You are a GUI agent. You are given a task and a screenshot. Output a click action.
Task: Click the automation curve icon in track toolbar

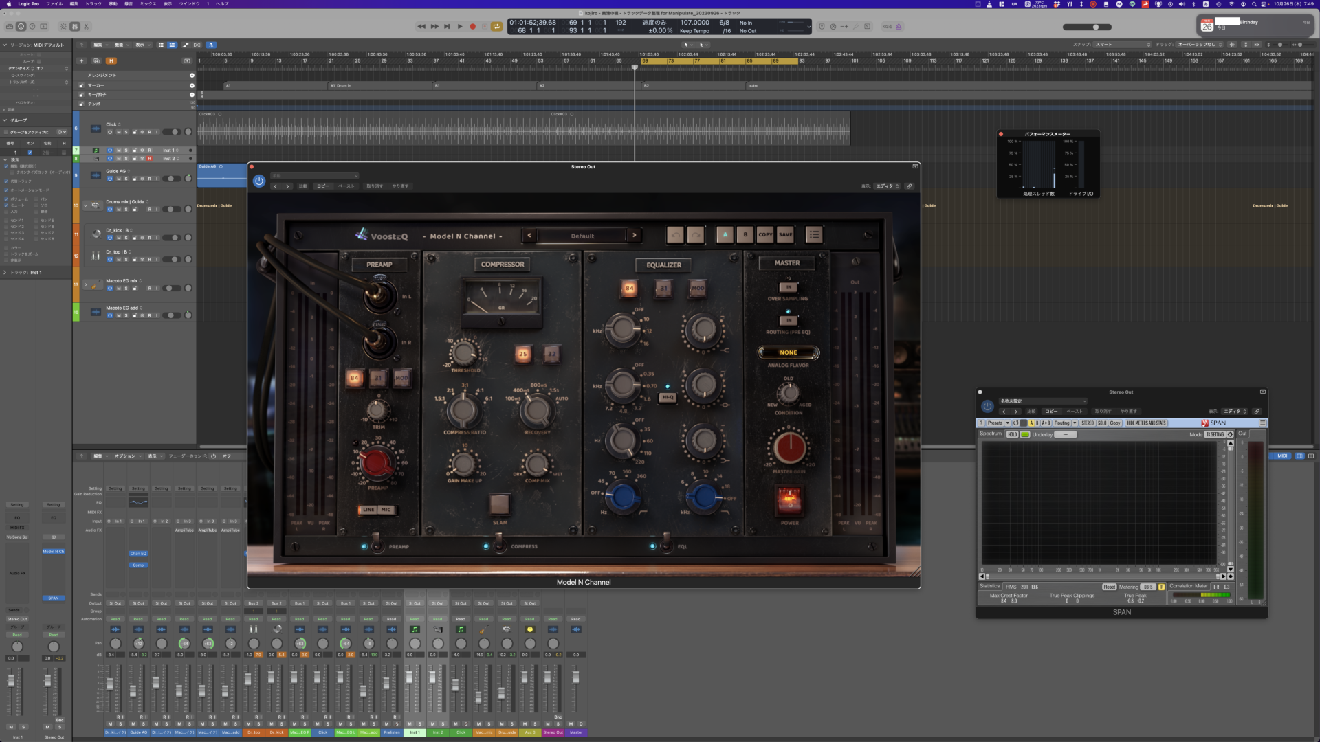(x=186, y=45)
